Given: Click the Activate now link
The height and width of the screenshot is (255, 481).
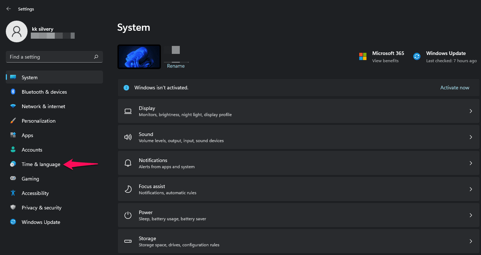Looking at the screenshot, I should tap(455, 88).
